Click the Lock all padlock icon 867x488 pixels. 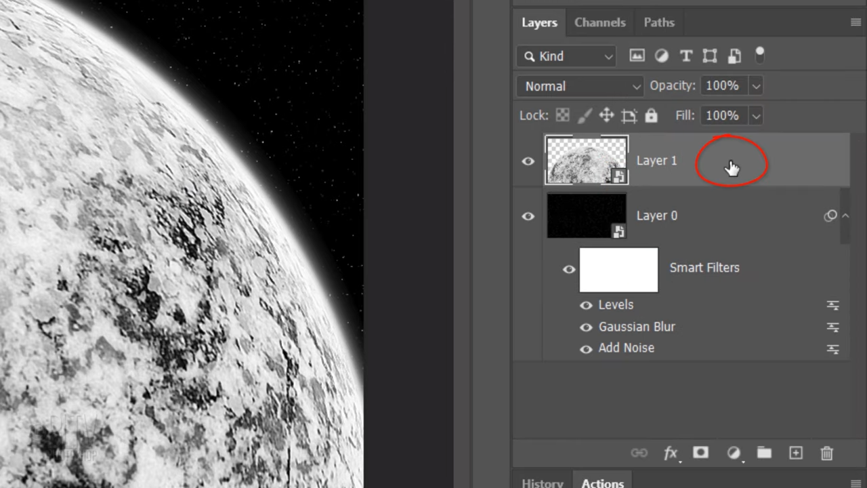650,115
